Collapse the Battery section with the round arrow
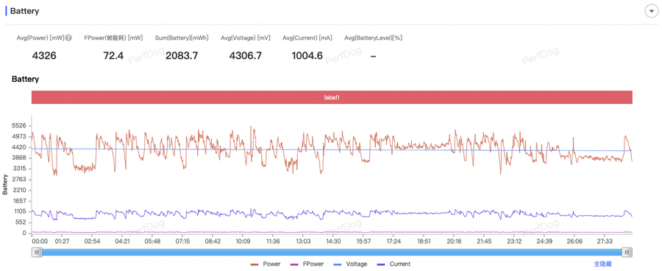 pyautogui.click(x=651, y=11)
